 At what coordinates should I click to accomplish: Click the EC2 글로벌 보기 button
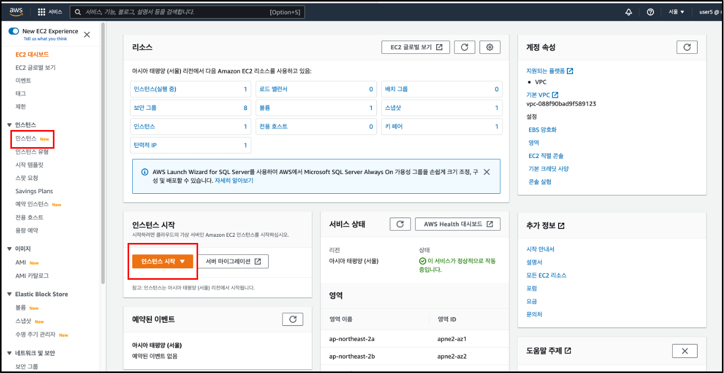pos(415,47)
